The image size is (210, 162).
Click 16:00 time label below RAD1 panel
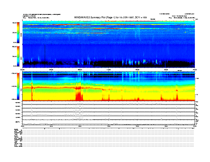pyautogui.click(x=137, y=70)
